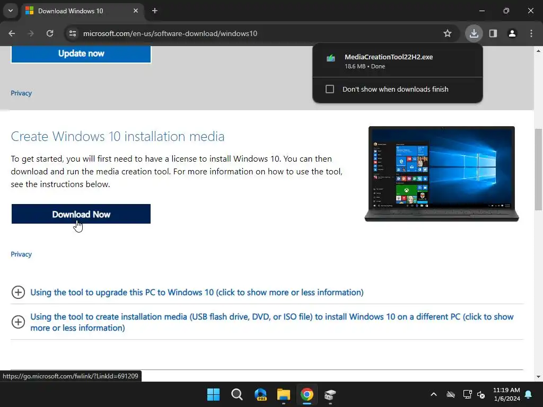The width and height of the screenshot is (543, 407).
Task: Click the Create Windows 10 installation media heading
Action: 118,136
